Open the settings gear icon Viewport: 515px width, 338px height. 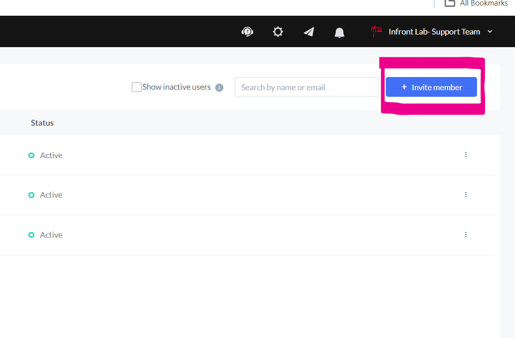[278, 31]
